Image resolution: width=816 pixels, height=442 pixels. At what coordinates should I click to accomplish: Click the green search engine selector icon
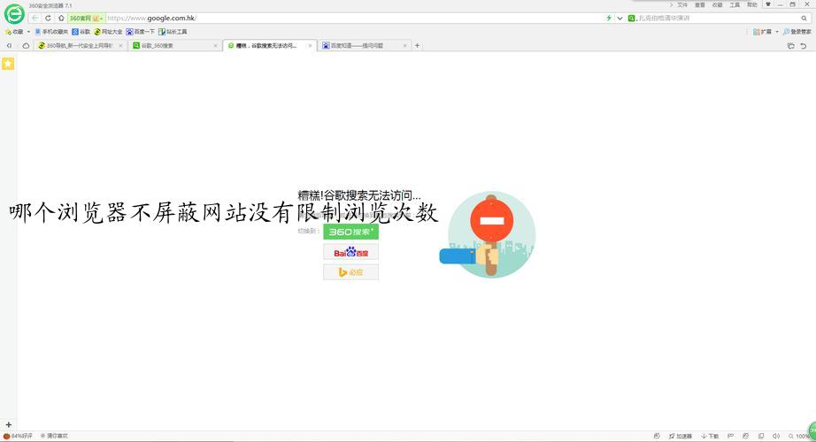(x=631, y=19)
